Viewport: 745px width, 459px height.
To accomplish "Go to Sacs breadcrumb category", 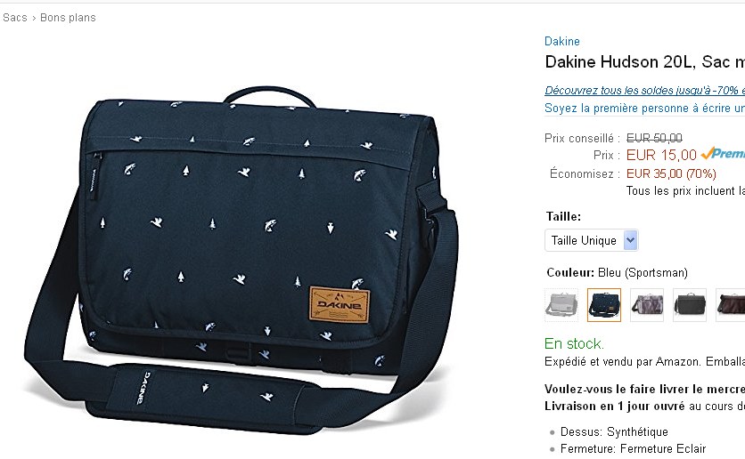I will (15, 18).
